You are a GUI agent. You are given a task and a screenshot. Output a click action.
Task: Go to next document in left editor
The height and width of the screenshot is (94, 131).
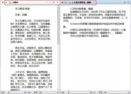(x=50, y=2)
